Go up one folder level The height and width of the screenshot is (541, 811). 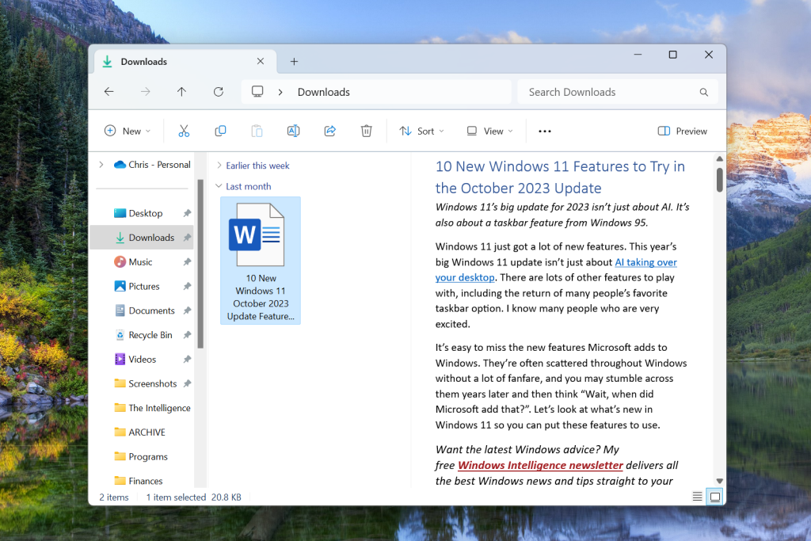tap(181, 92)
